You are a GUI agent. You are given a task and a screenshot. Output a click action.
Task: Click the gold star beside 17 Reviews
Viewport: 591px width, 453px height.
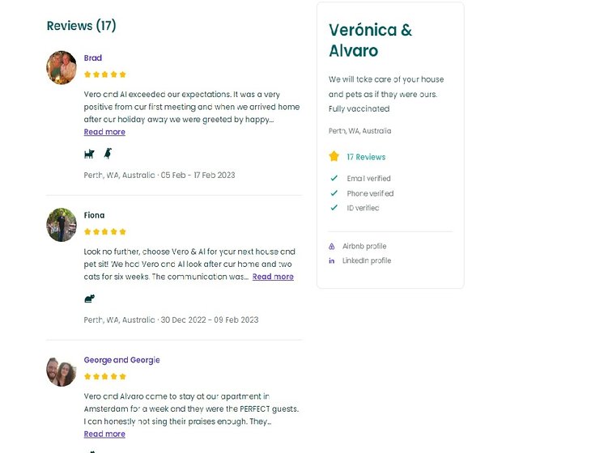334,156
